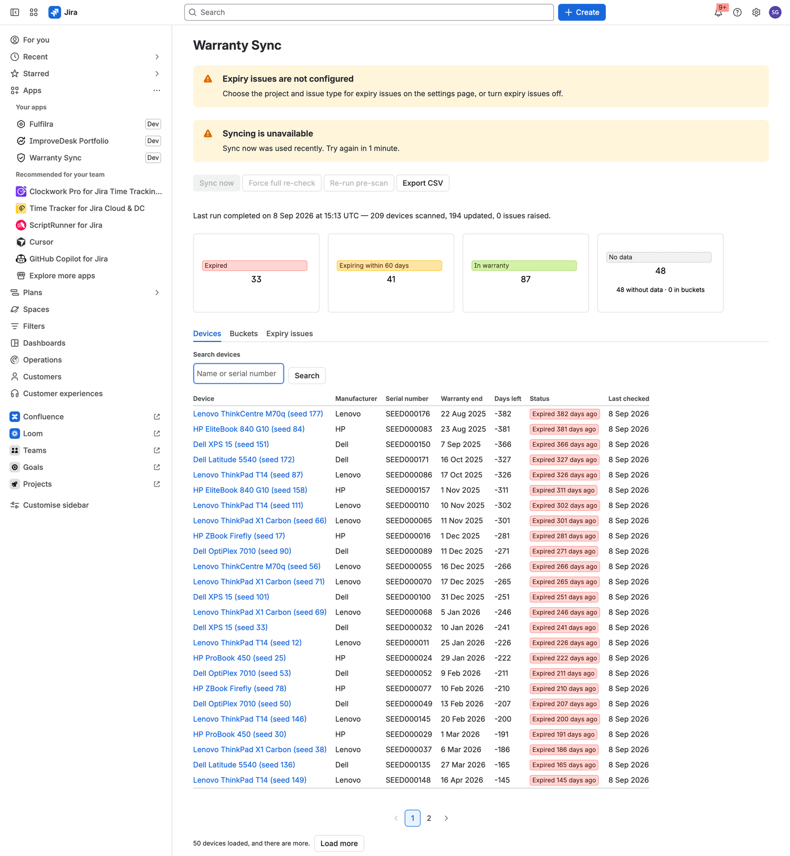Click the Expired count card
The height and width of the screenshot is (856, 790).
[x=256, y=273]
